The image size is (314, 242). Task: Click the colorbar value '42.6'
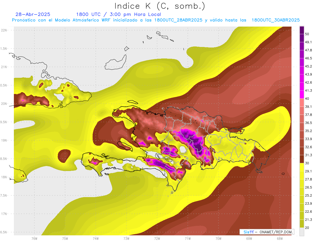[x=308, y=82]
